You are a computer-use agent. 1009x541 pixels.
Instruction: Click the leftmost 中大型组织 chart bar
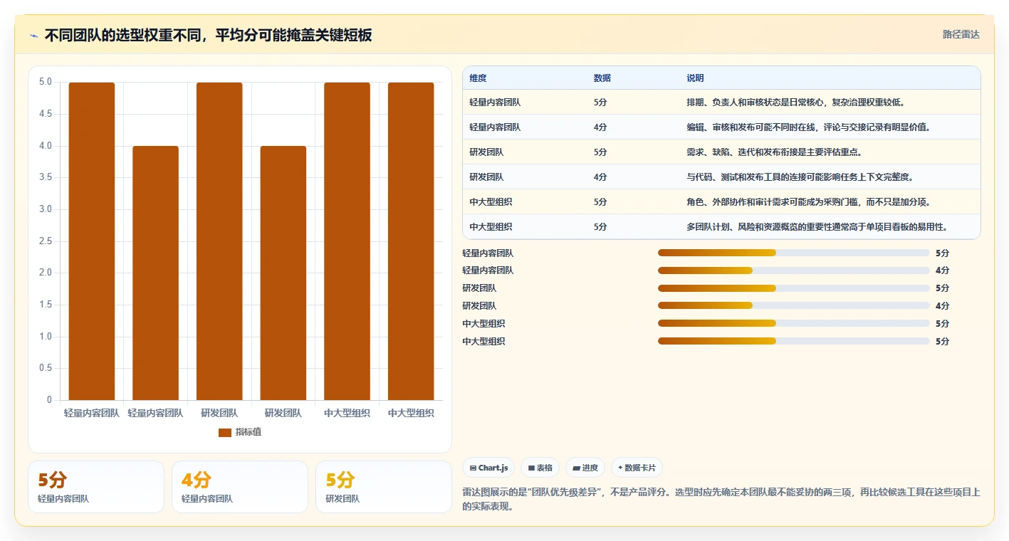(x=347, y=241)
